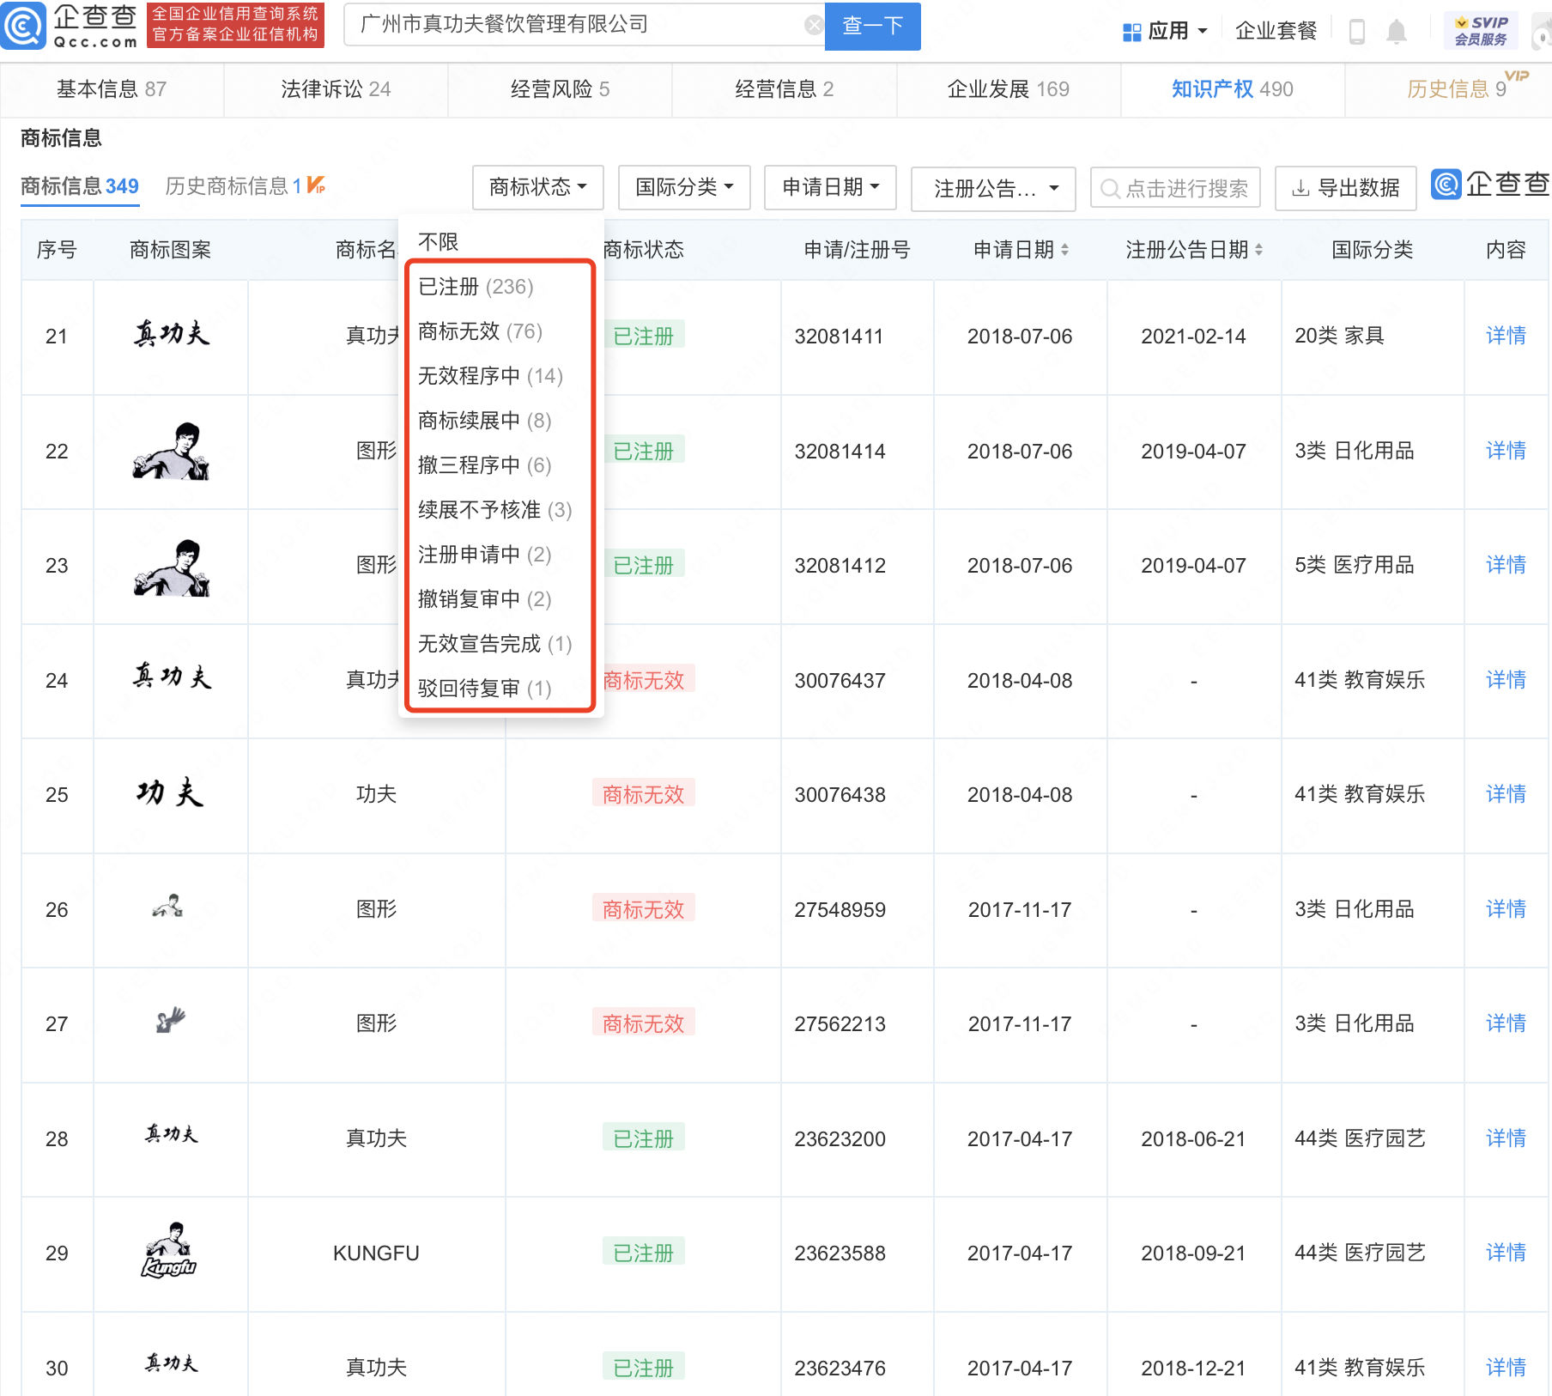
Task: Select 注册申请中 (2) status option
Action: click(485, 555)
